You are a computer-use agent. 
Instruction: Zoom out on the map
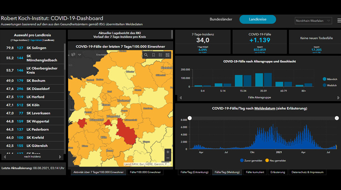click(x=168, y=158)
